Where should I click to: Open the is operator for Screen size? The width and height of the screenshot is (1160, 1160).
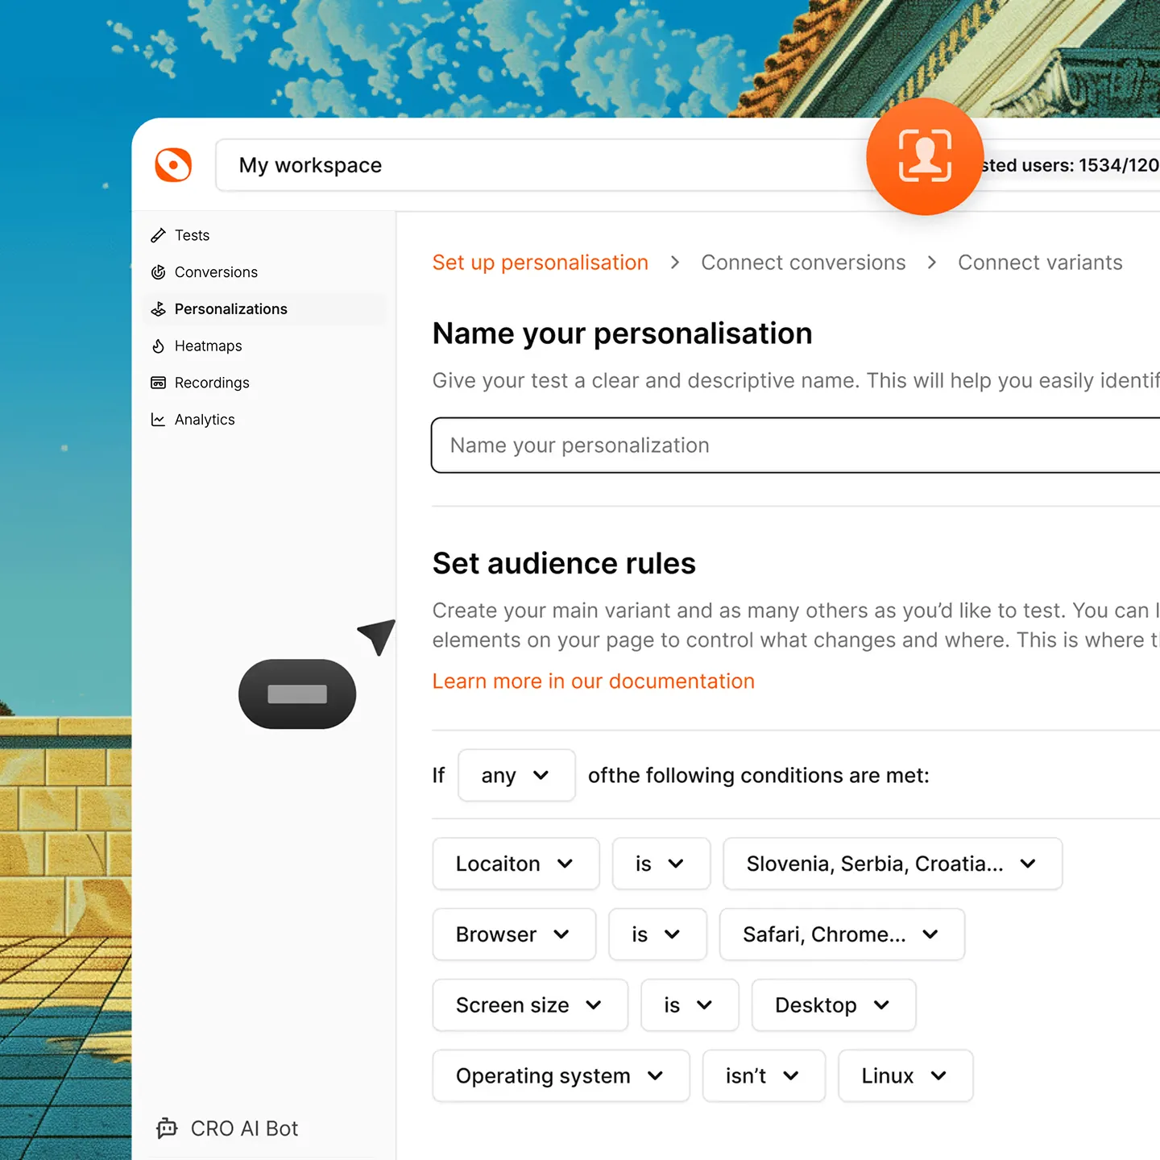[x=690, y=1005]
